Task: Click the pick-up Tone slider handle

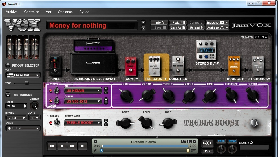Action: tap(27, 83)
